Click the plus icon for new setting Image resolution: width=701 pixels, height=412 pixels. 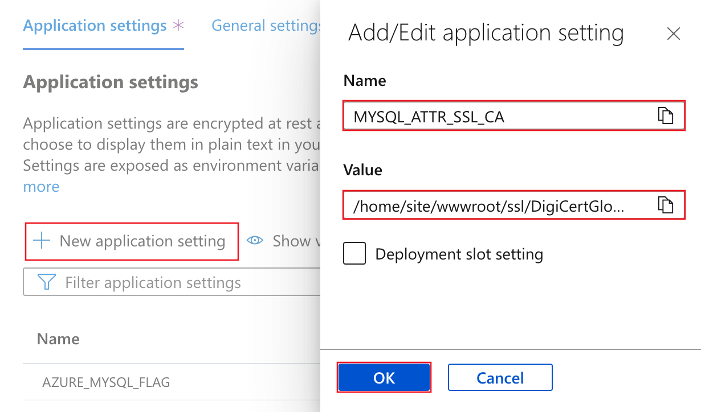(x=42, y=241)
